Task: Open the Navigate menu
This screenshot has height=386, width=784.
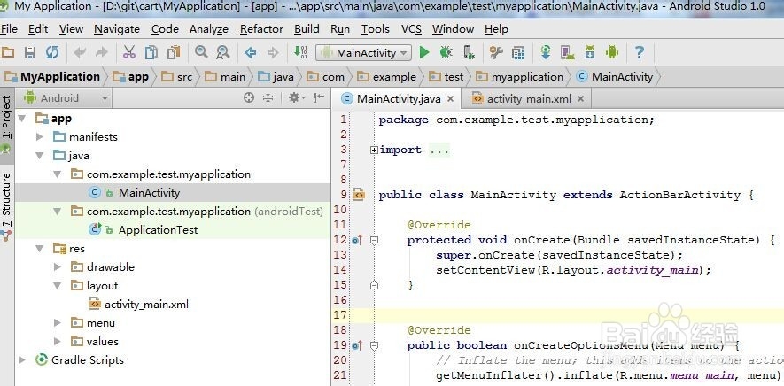Action: (117, 29)
